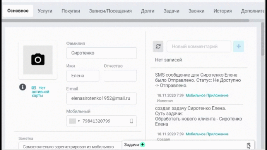Screen dimensions: 267x150
Task: Open the Звонки tab
Action: click(196, 11)
